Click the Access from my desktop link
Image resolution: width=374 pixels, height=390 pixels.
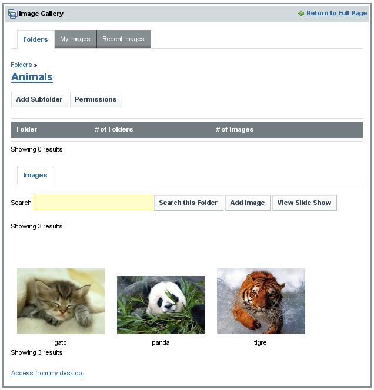(x=48, y=373)
